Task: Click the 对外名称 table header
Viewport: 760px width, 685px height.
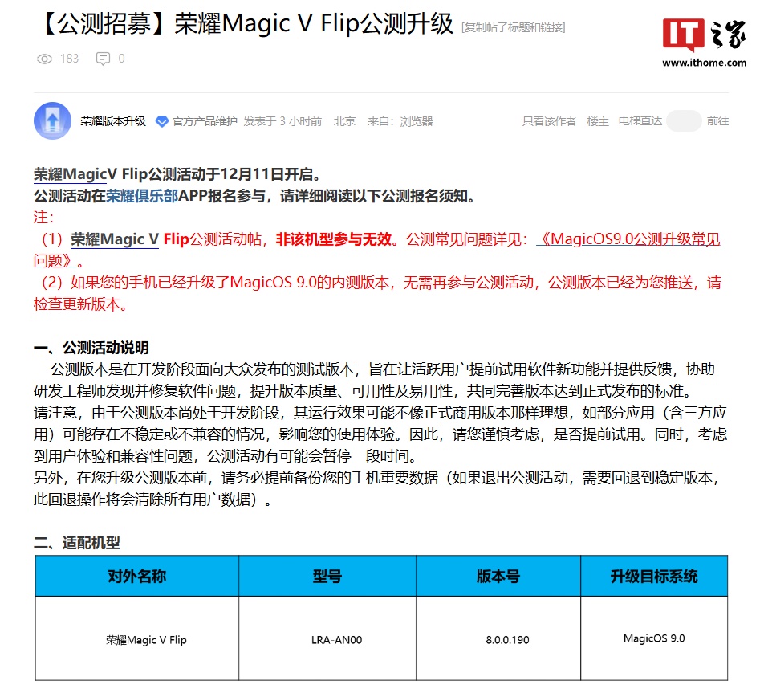Action: pos(136,576)
